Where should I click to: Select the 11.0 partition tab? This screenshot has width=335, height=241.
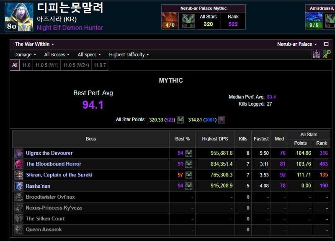26,65
